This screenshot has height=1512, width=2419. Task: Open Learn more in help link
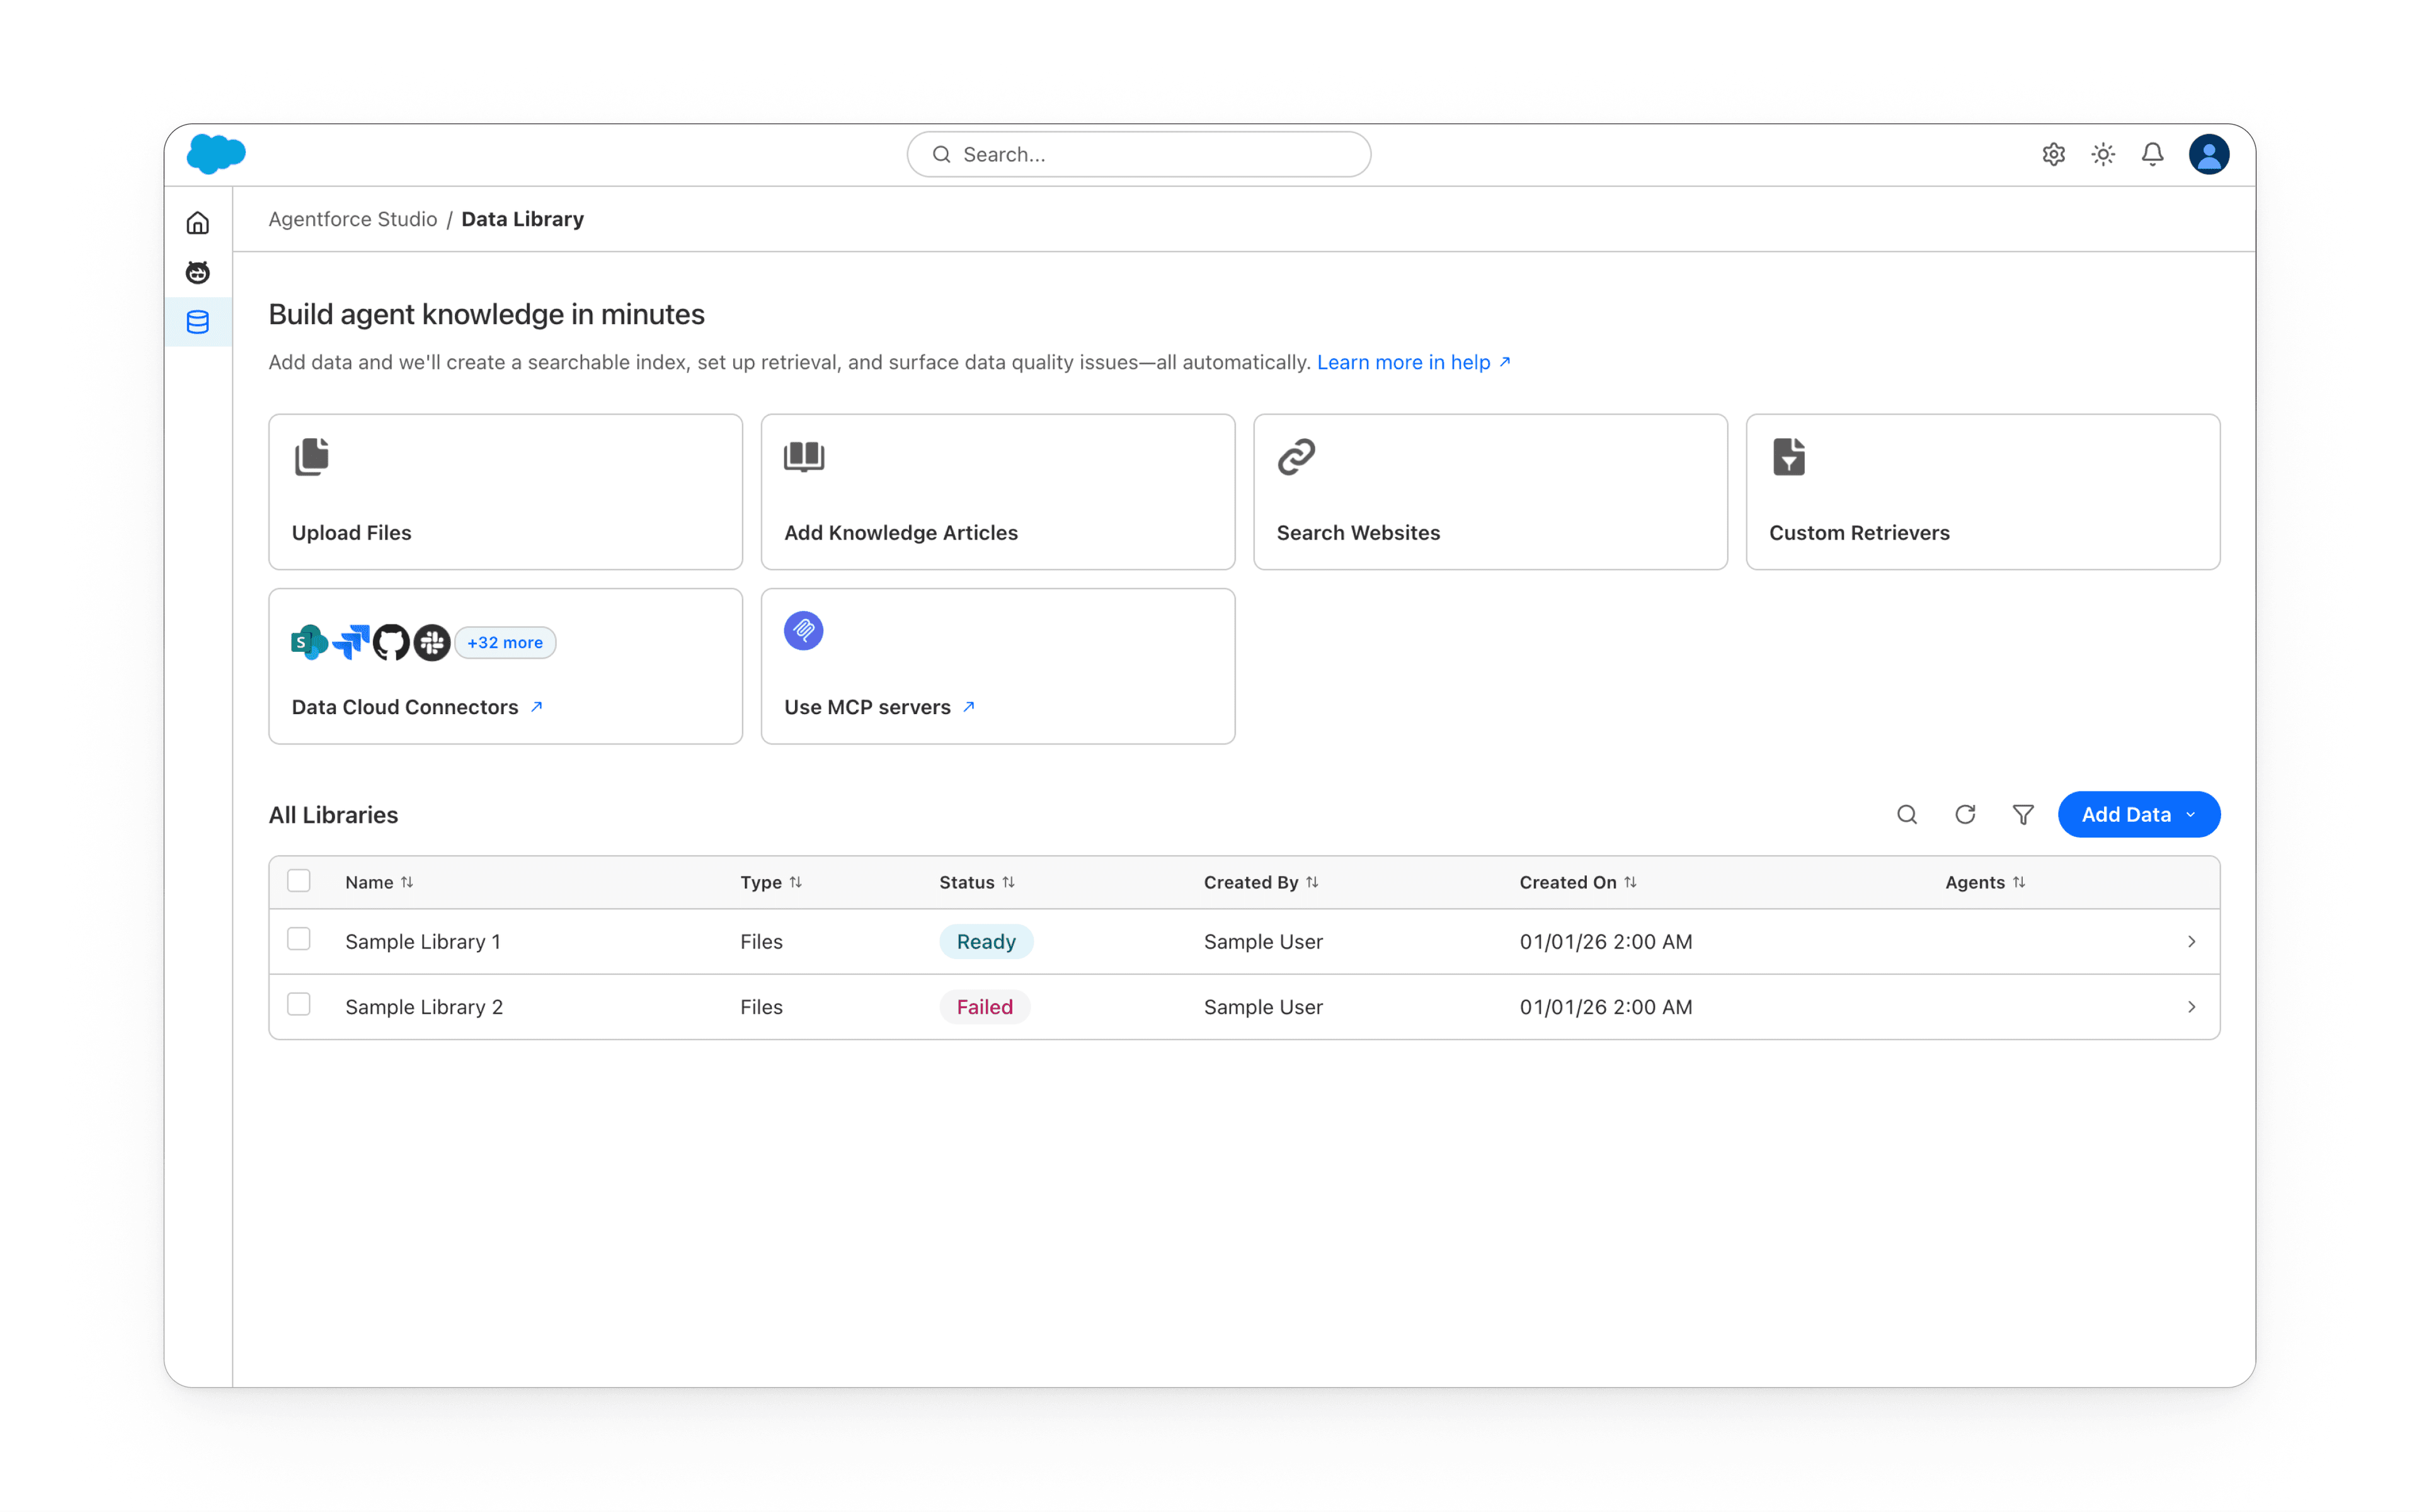(1414, 362)
